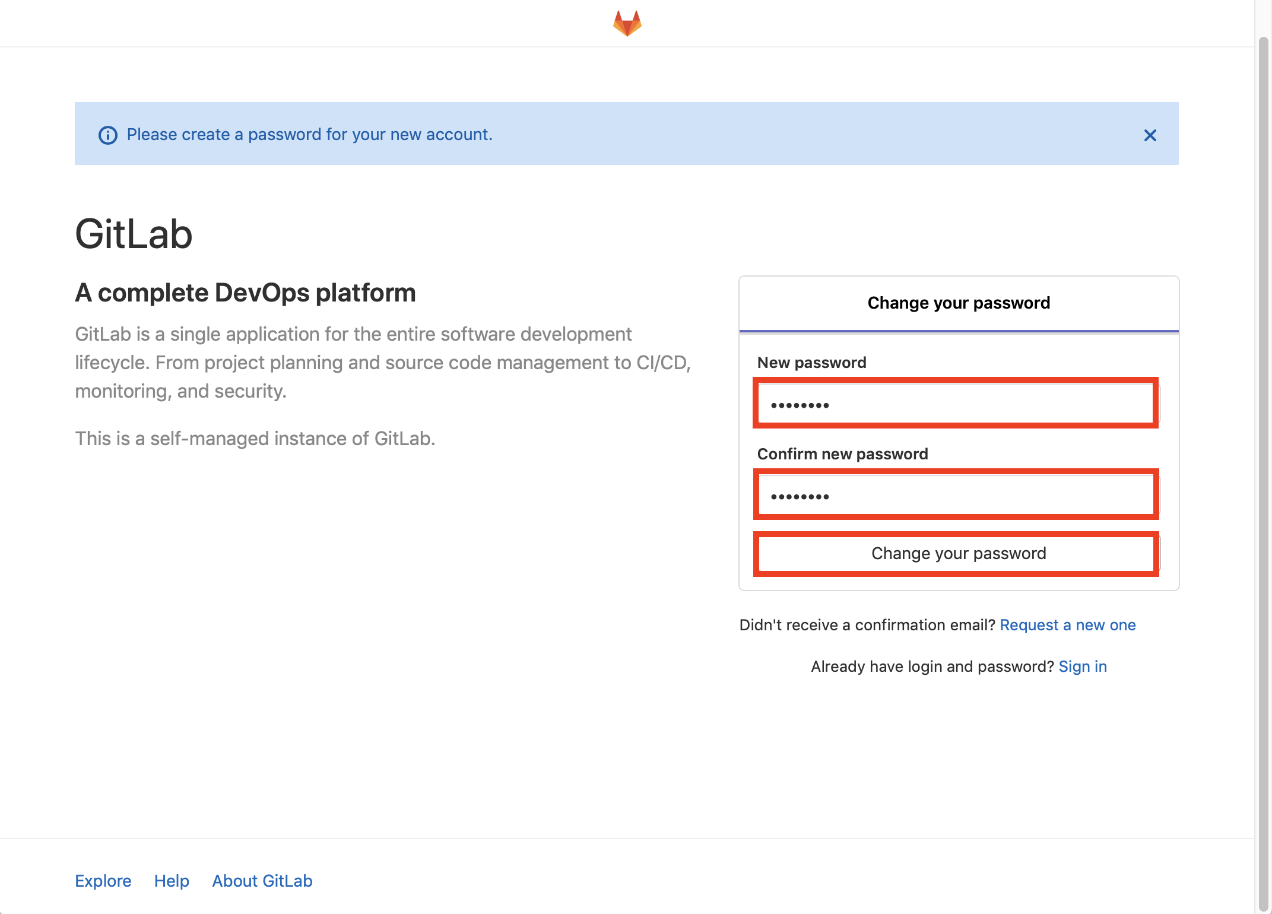Click the large GitLab title heading
This screenshot has width=1272, height=914.
click(134, 234)
